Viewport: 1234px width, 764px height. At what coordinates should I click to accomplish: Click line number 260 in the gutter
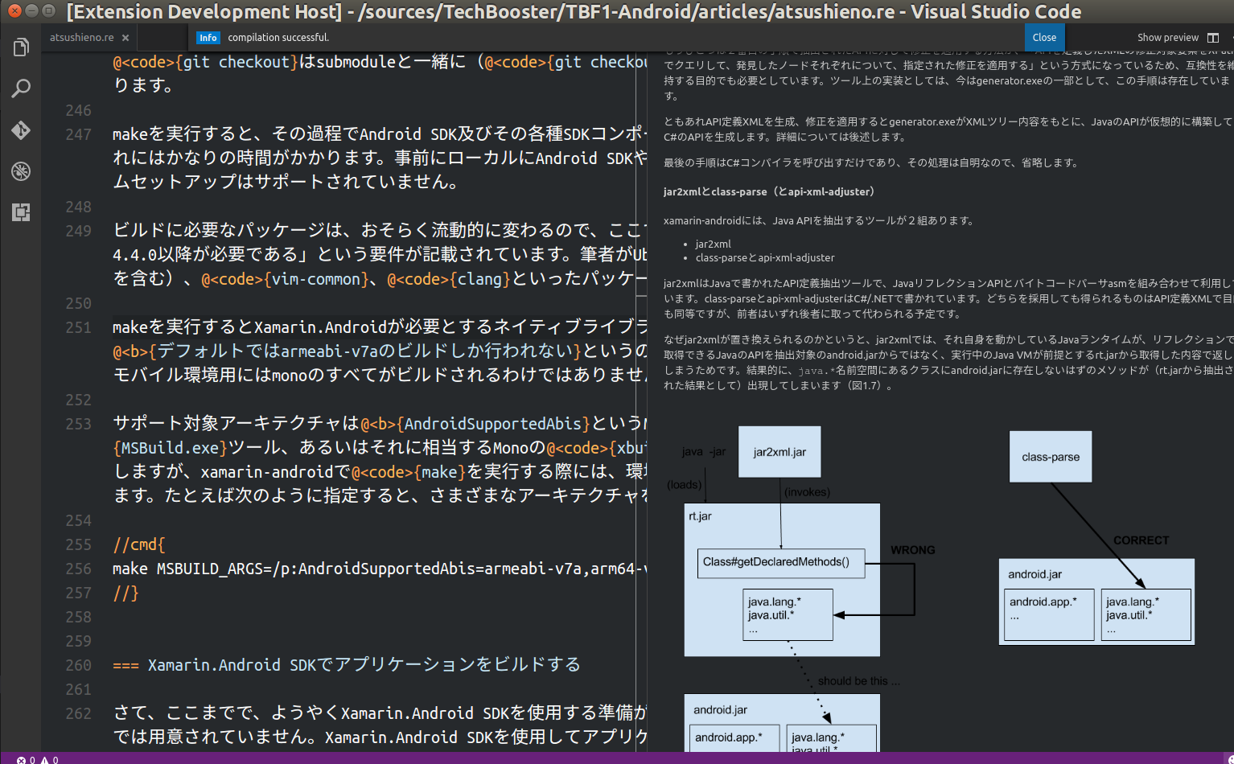[79, 665]
